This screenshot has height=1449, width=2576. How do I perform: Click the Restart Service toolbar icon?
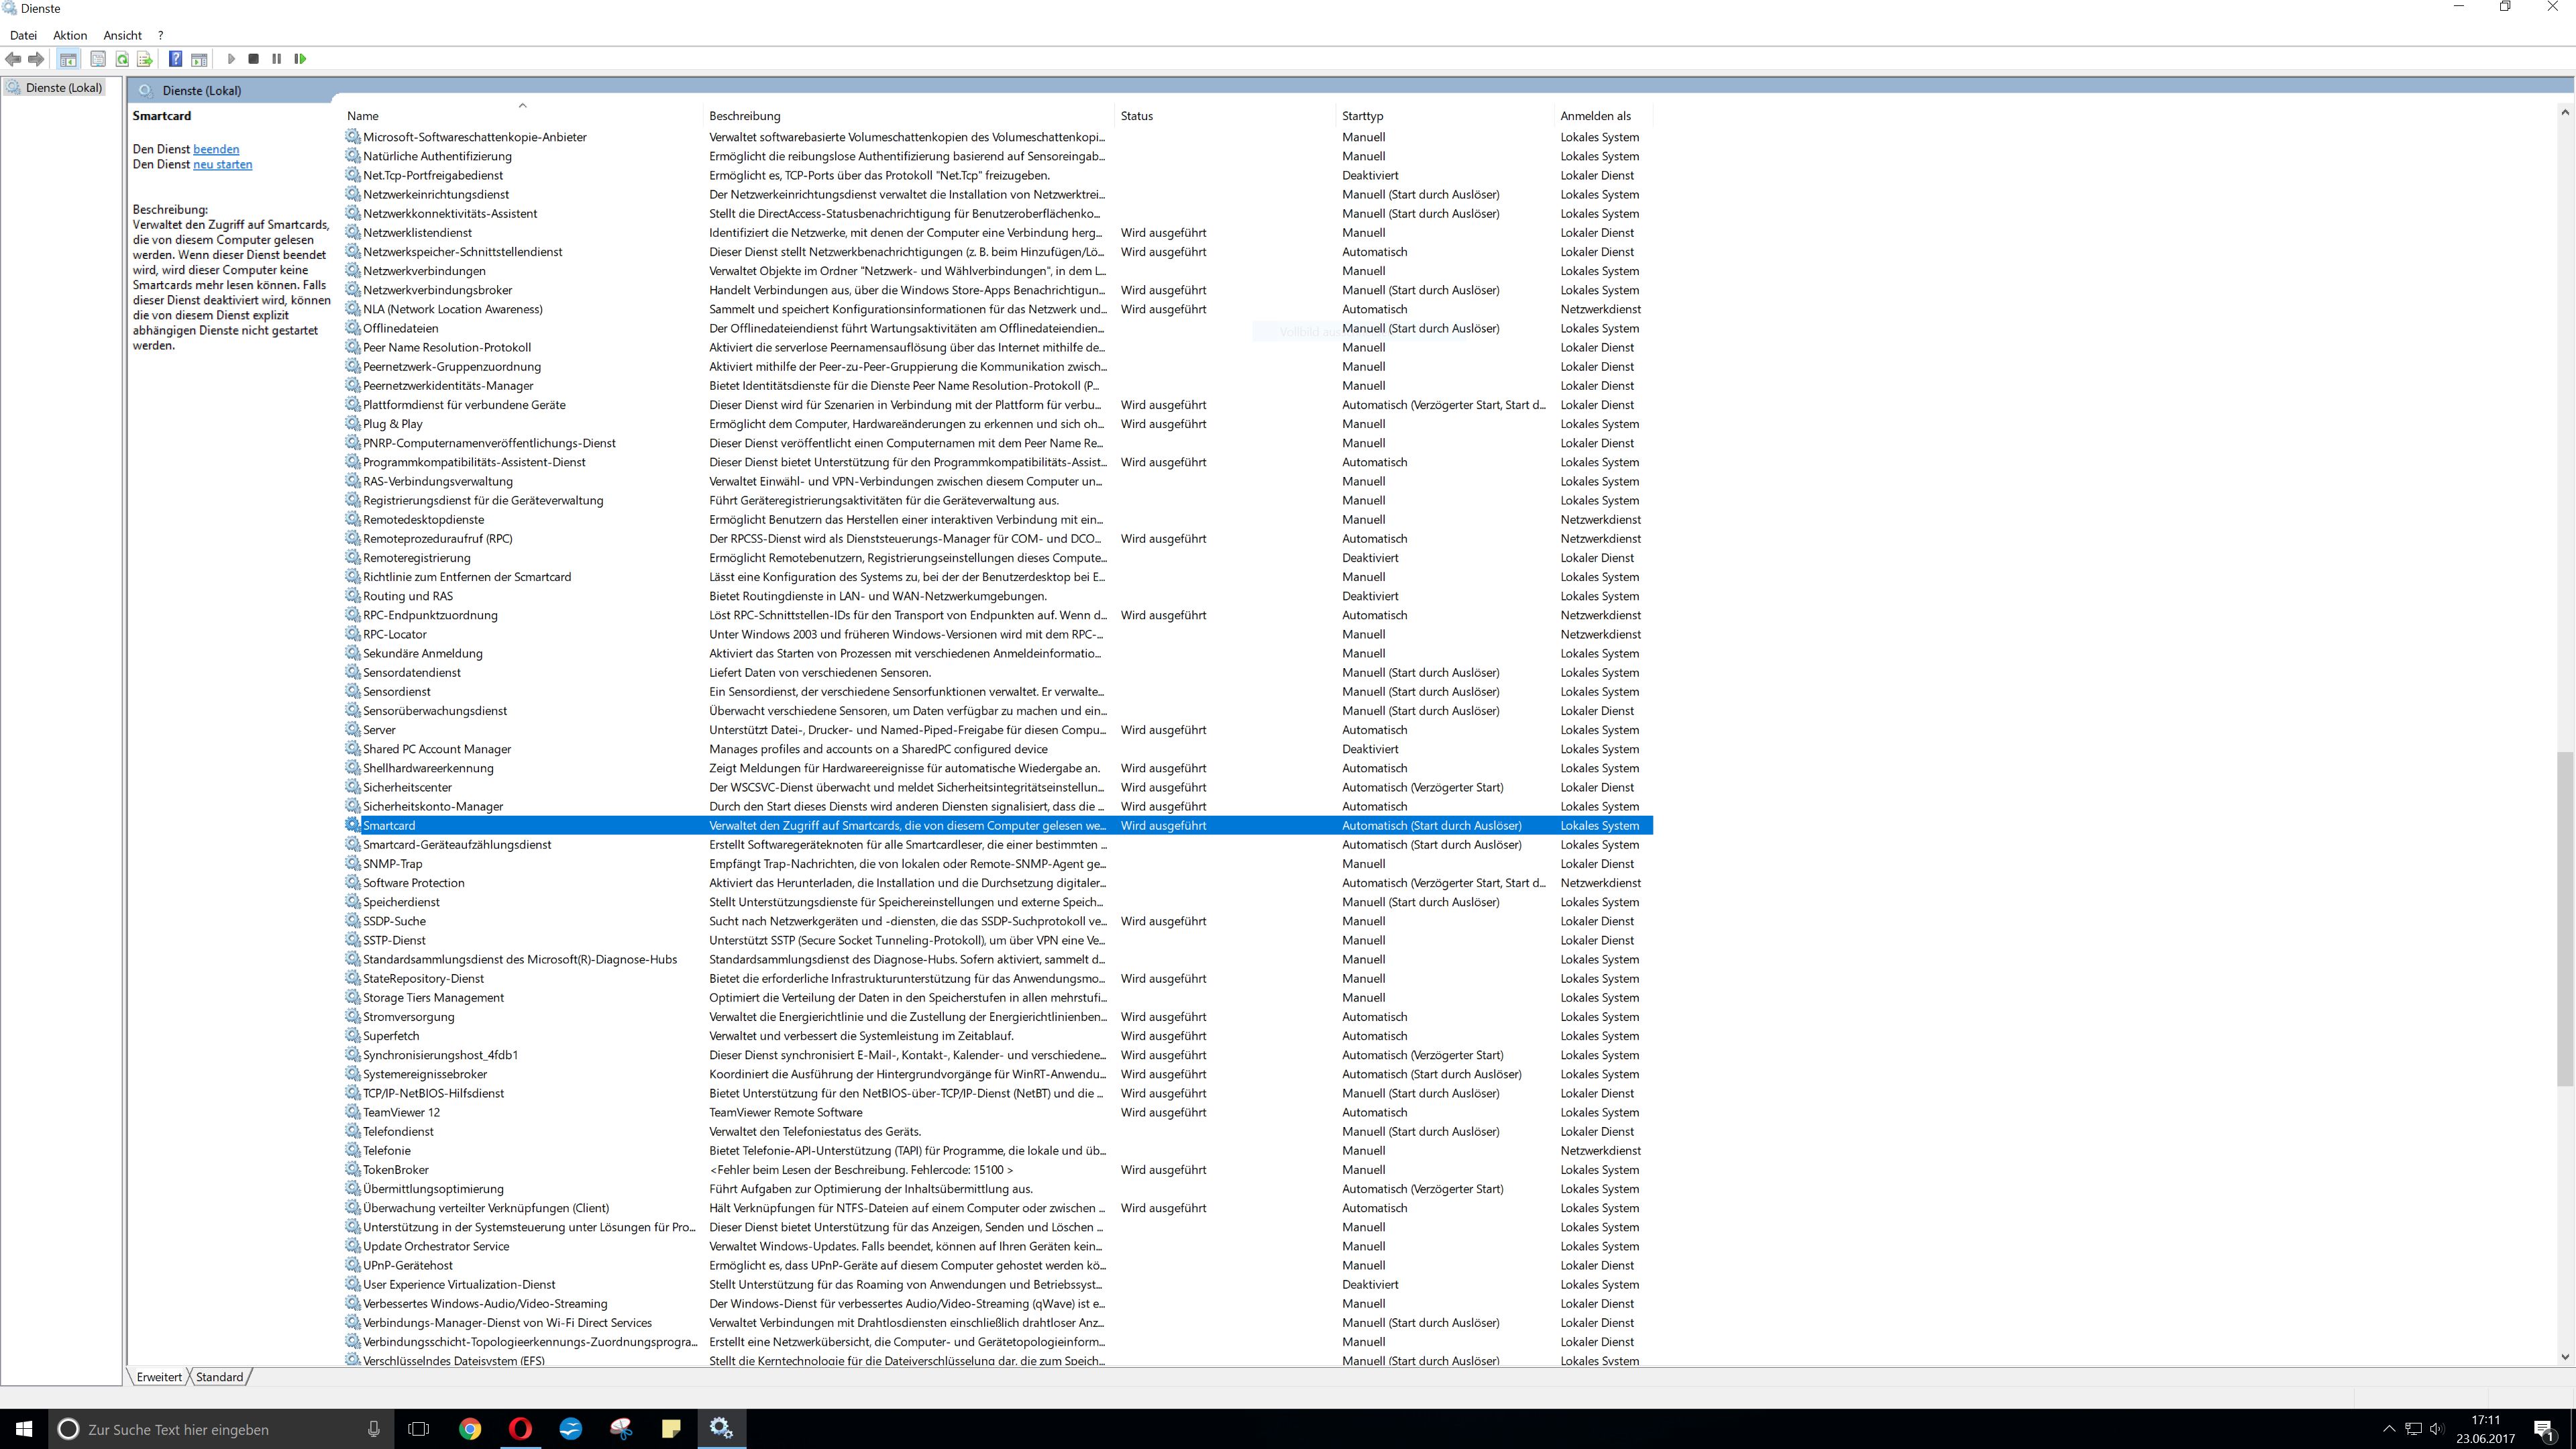tap(300, 59)
